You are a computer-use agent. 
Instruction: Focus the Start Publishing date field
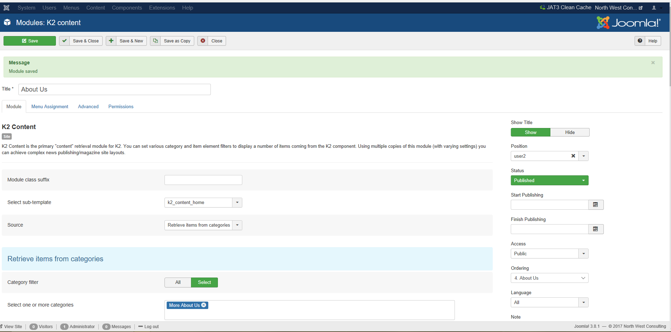click(550, 205)
